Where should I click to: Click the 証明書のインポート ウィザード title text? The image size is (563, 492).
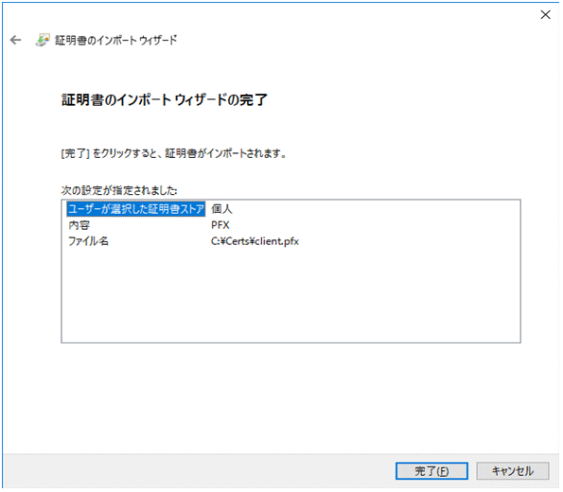pos(116,41)
